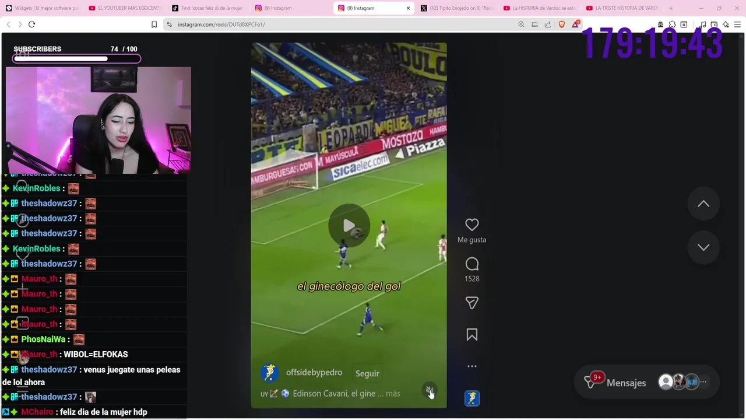The height and width of the screenshot is (420, 746).
Task: Click the 179:19:43 stream timer
Action: [653, 45]
